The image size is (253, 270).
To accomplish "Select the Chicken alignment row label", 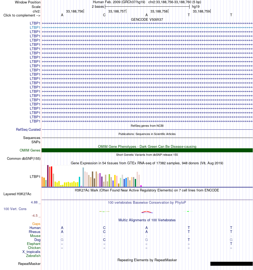I will tap(34, 248).
